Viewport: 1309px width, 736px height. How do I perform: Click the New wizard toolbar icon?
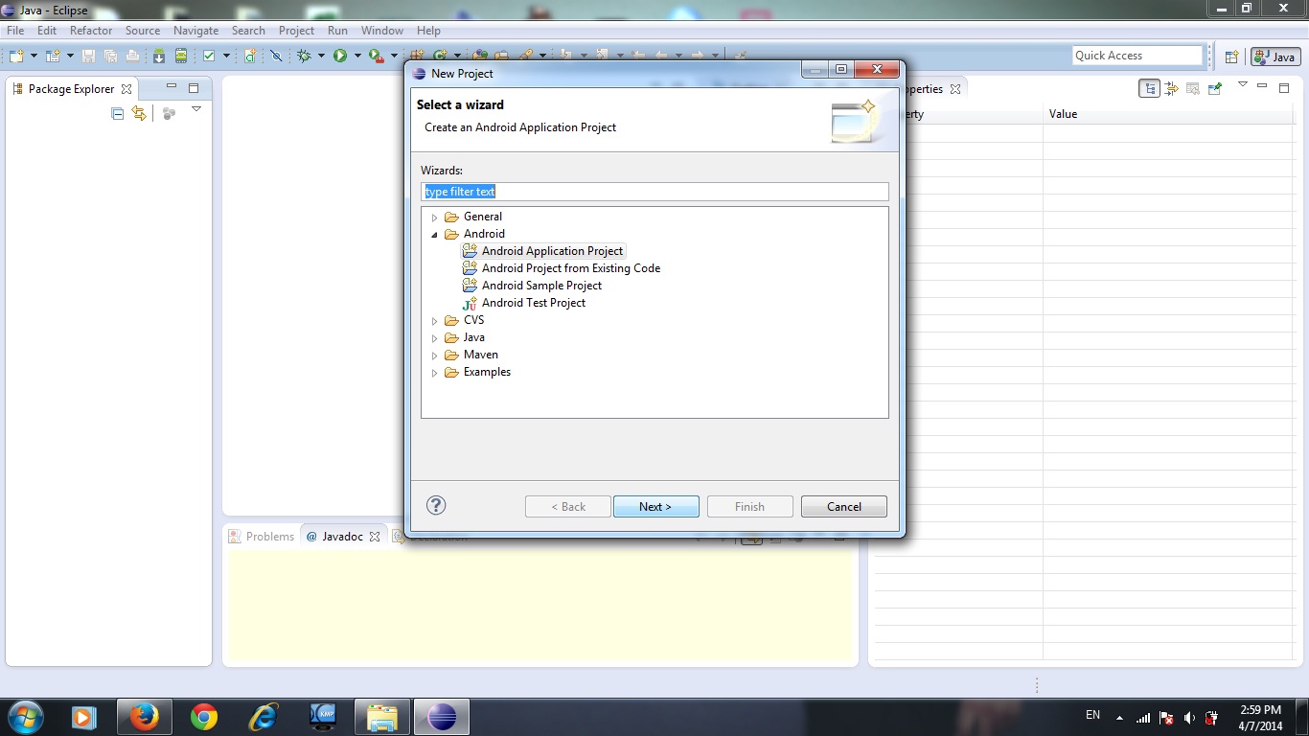pyautogui.click(x=16, y=56)
